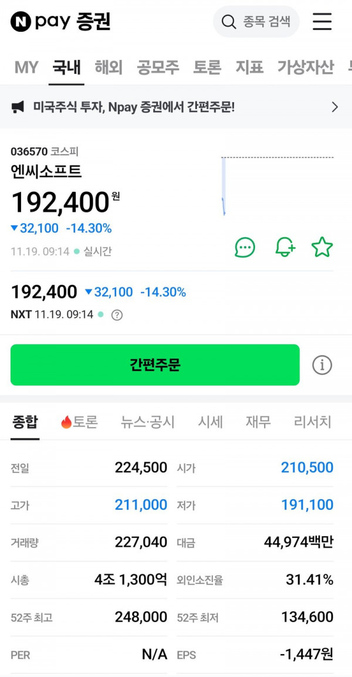Tap the megaphone announcement icon
The image size is (352, 677).
coord(18,107)
